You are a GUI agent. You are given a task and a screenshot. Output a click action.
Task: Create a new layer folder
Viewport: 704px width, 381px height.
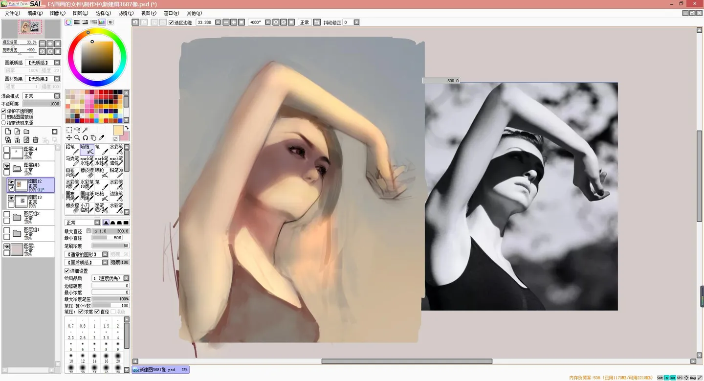tap(26, 132)
